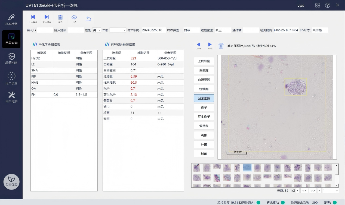Open the report (报告) icon
345x205 pixels.
click(x=60, y=19)
